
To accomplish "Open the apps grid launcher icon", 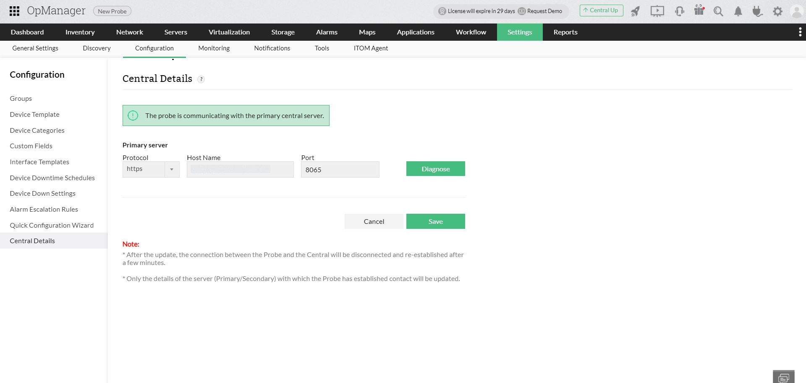I will 14,11.
